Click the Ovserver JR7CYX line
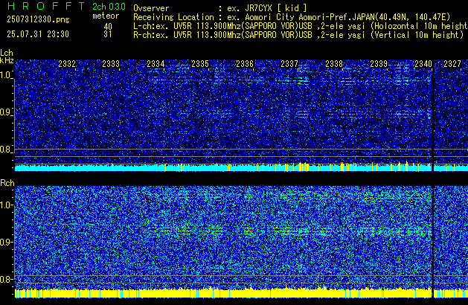Viewport: 468px width, 305px height. click(x=220, y=8)
